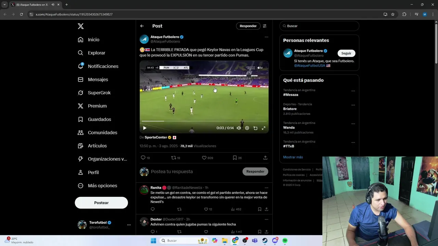Open the Windows Start menu
The width and height of the screenshot is (438, 246).
click(x=153, y=241)
